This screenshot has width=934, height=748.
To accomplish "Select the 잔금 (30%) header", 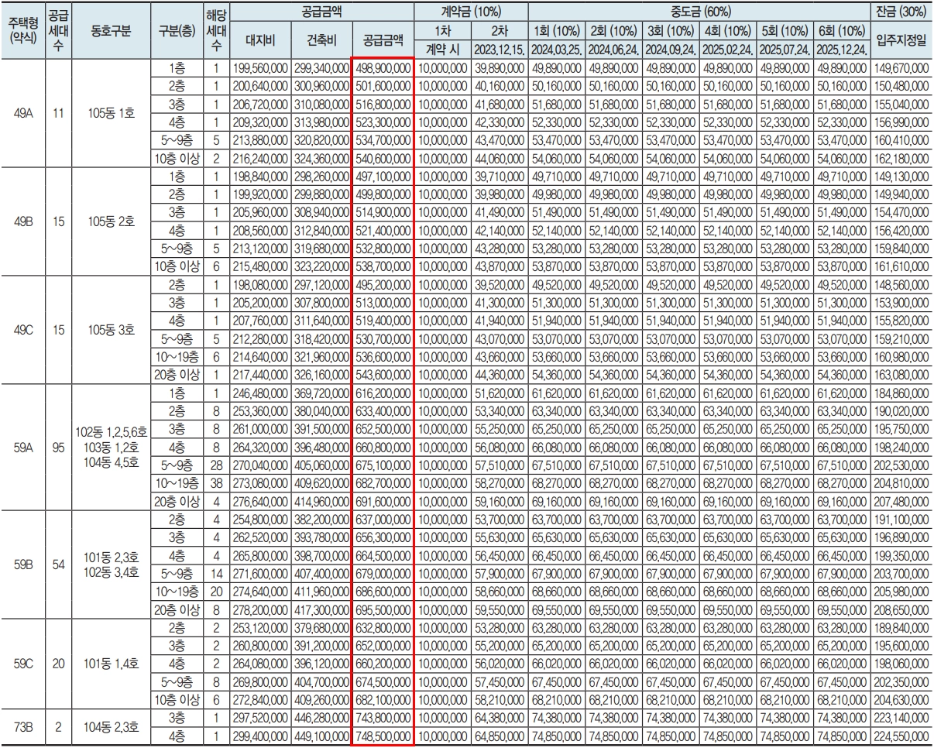I will pos(900,12).
